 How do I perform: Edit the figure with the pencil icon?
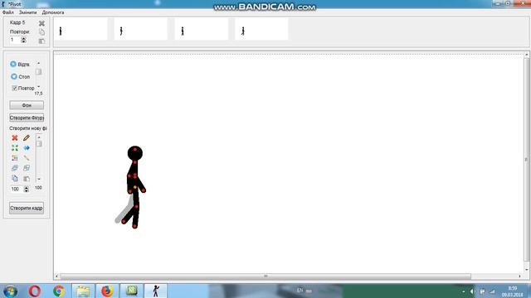(27, 138)
